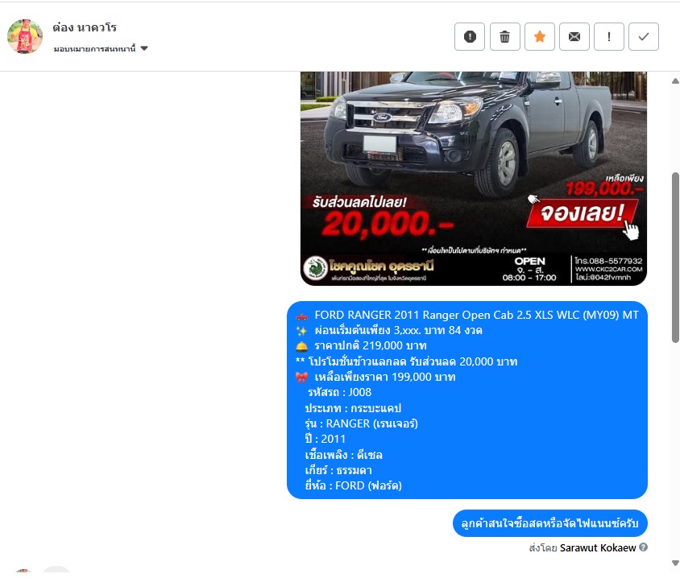Click sender name Sarawut Kokaew

coord(598,547)
